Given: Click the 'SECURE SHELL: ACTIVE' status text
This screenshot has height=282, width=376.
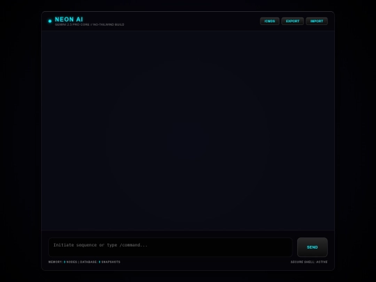Looking at the screenshot, I should point(309,262).
